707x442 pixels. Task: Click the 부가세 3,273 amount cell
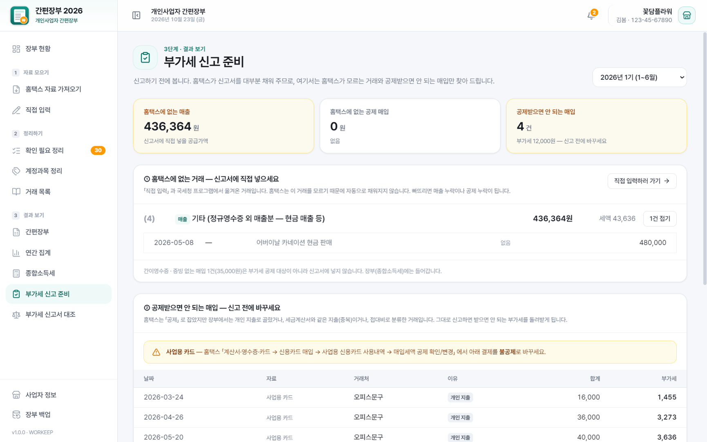click(667, 417)
